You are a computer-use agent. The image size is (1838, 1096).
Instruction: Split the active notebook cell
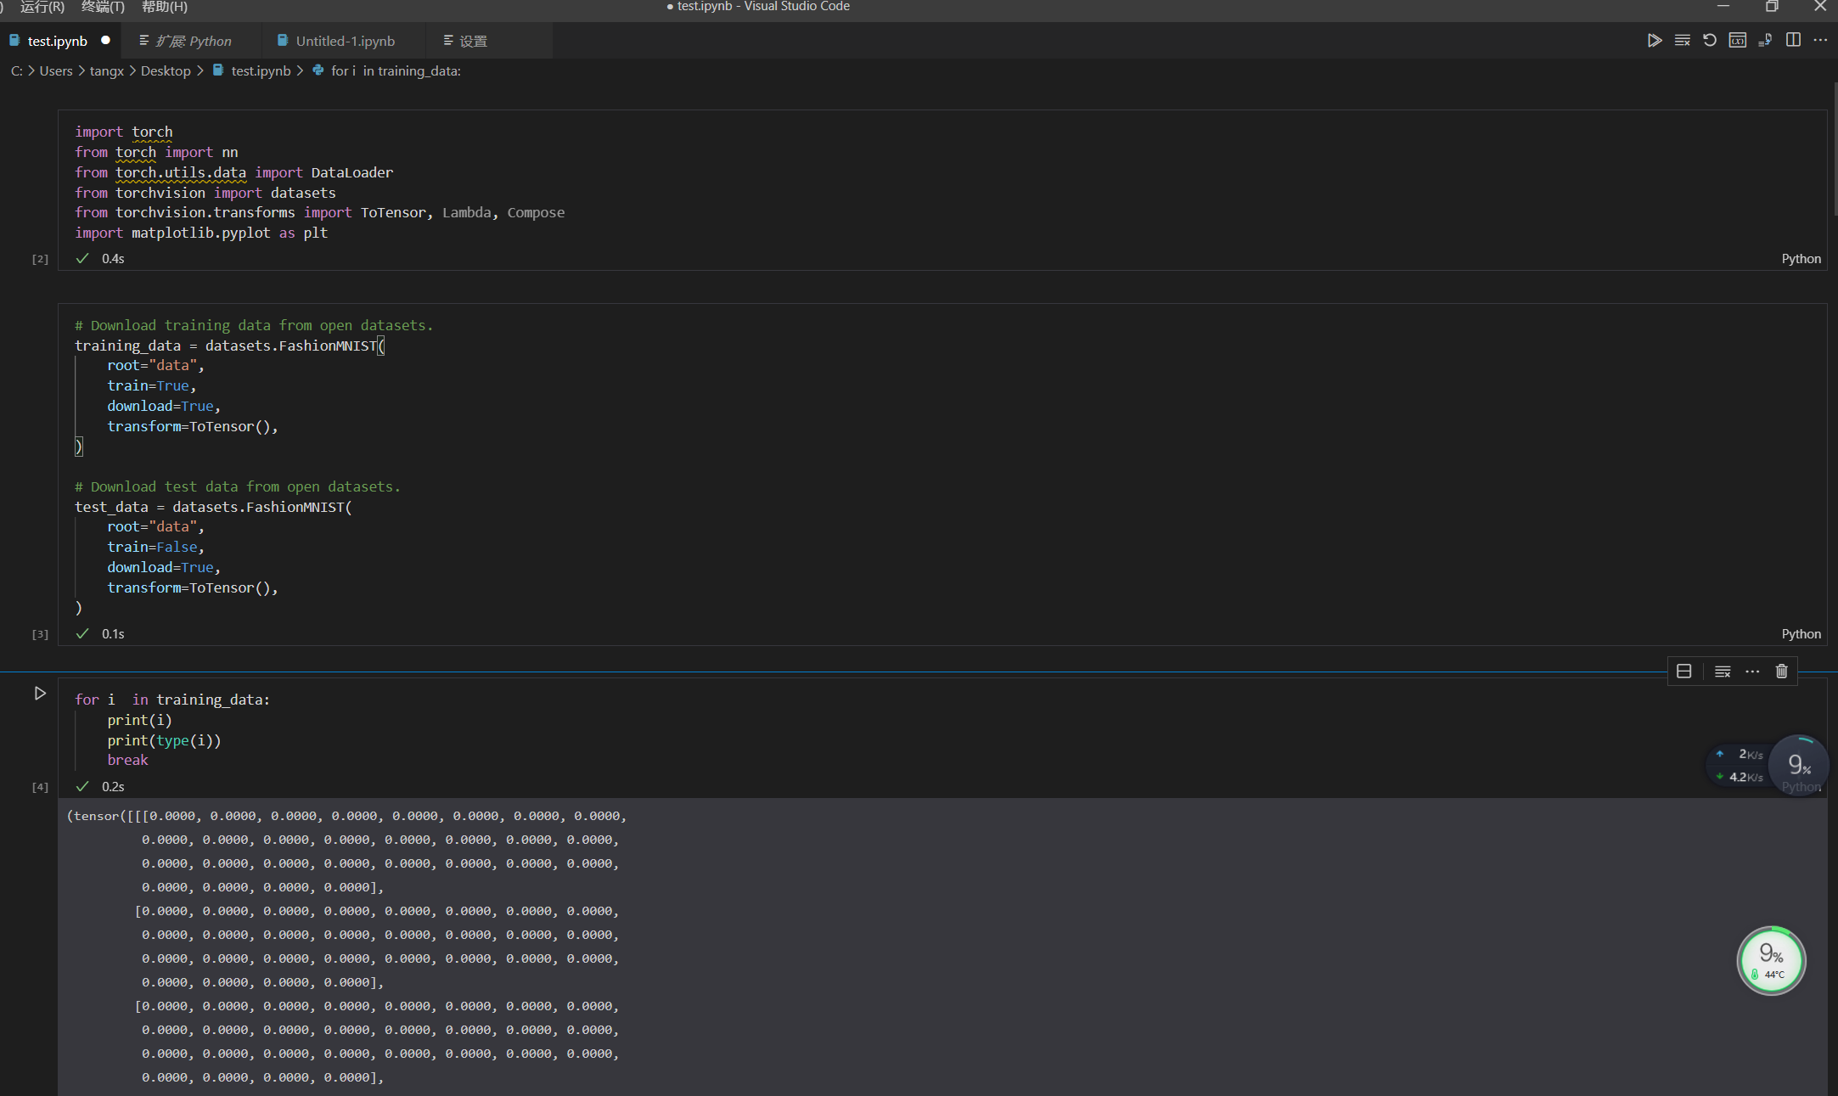click(x=1684, y=672)
